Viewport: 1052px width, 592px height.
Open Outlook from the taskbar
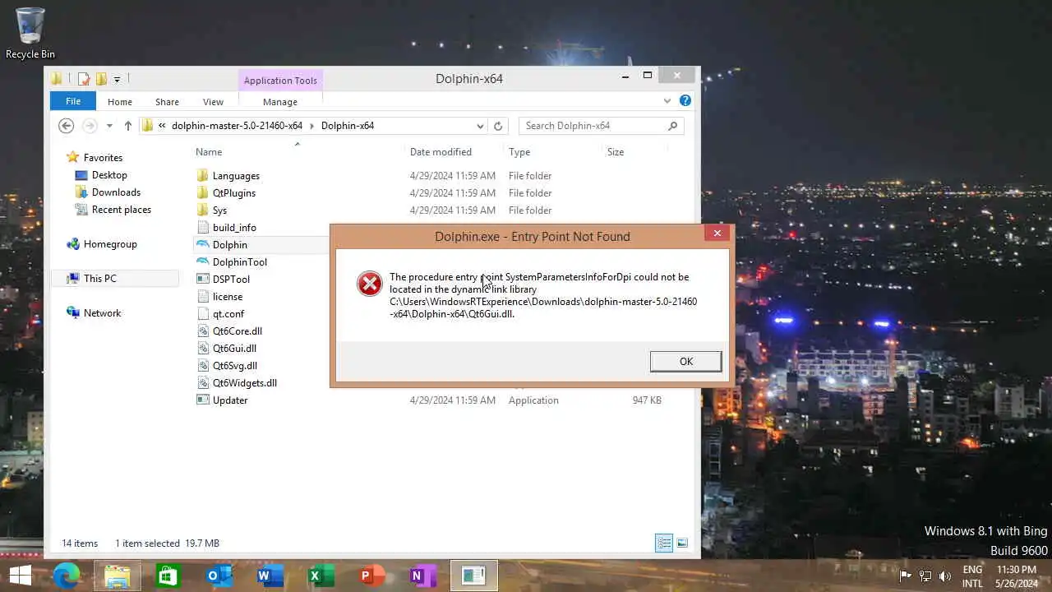(x=219, y=576)
